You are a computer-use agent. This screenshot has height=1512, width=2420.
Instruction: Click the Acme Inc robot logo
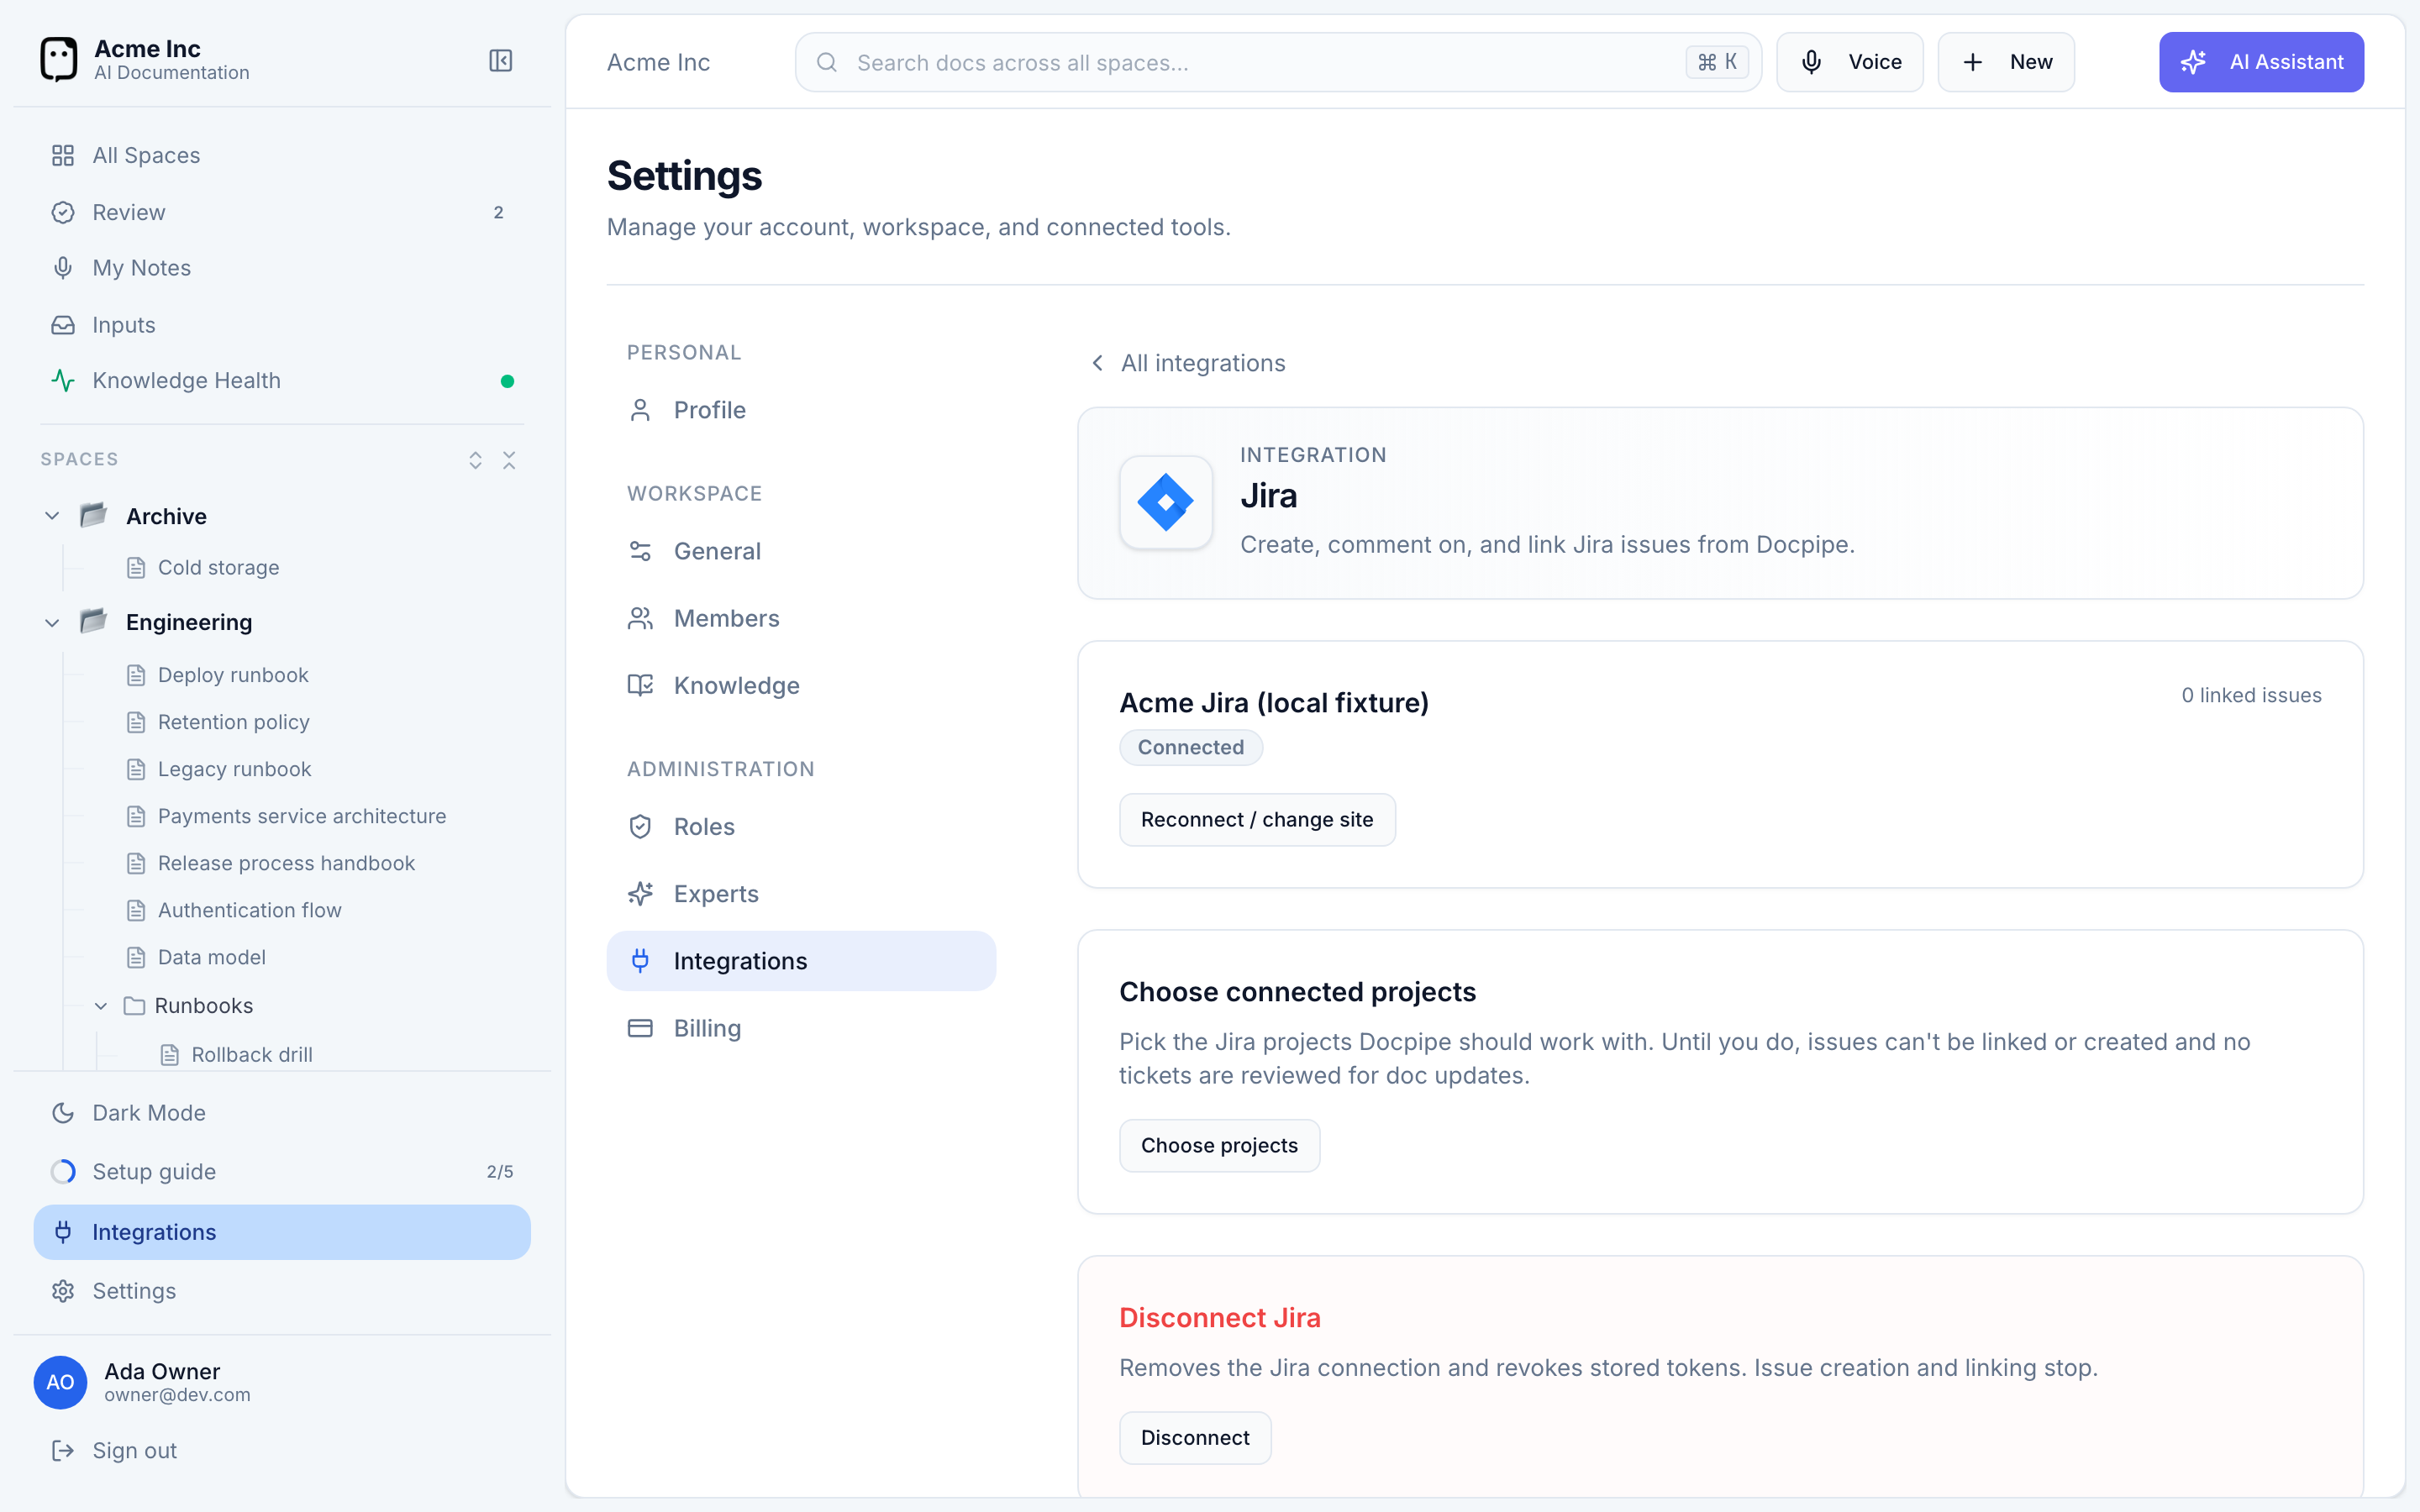58,59
